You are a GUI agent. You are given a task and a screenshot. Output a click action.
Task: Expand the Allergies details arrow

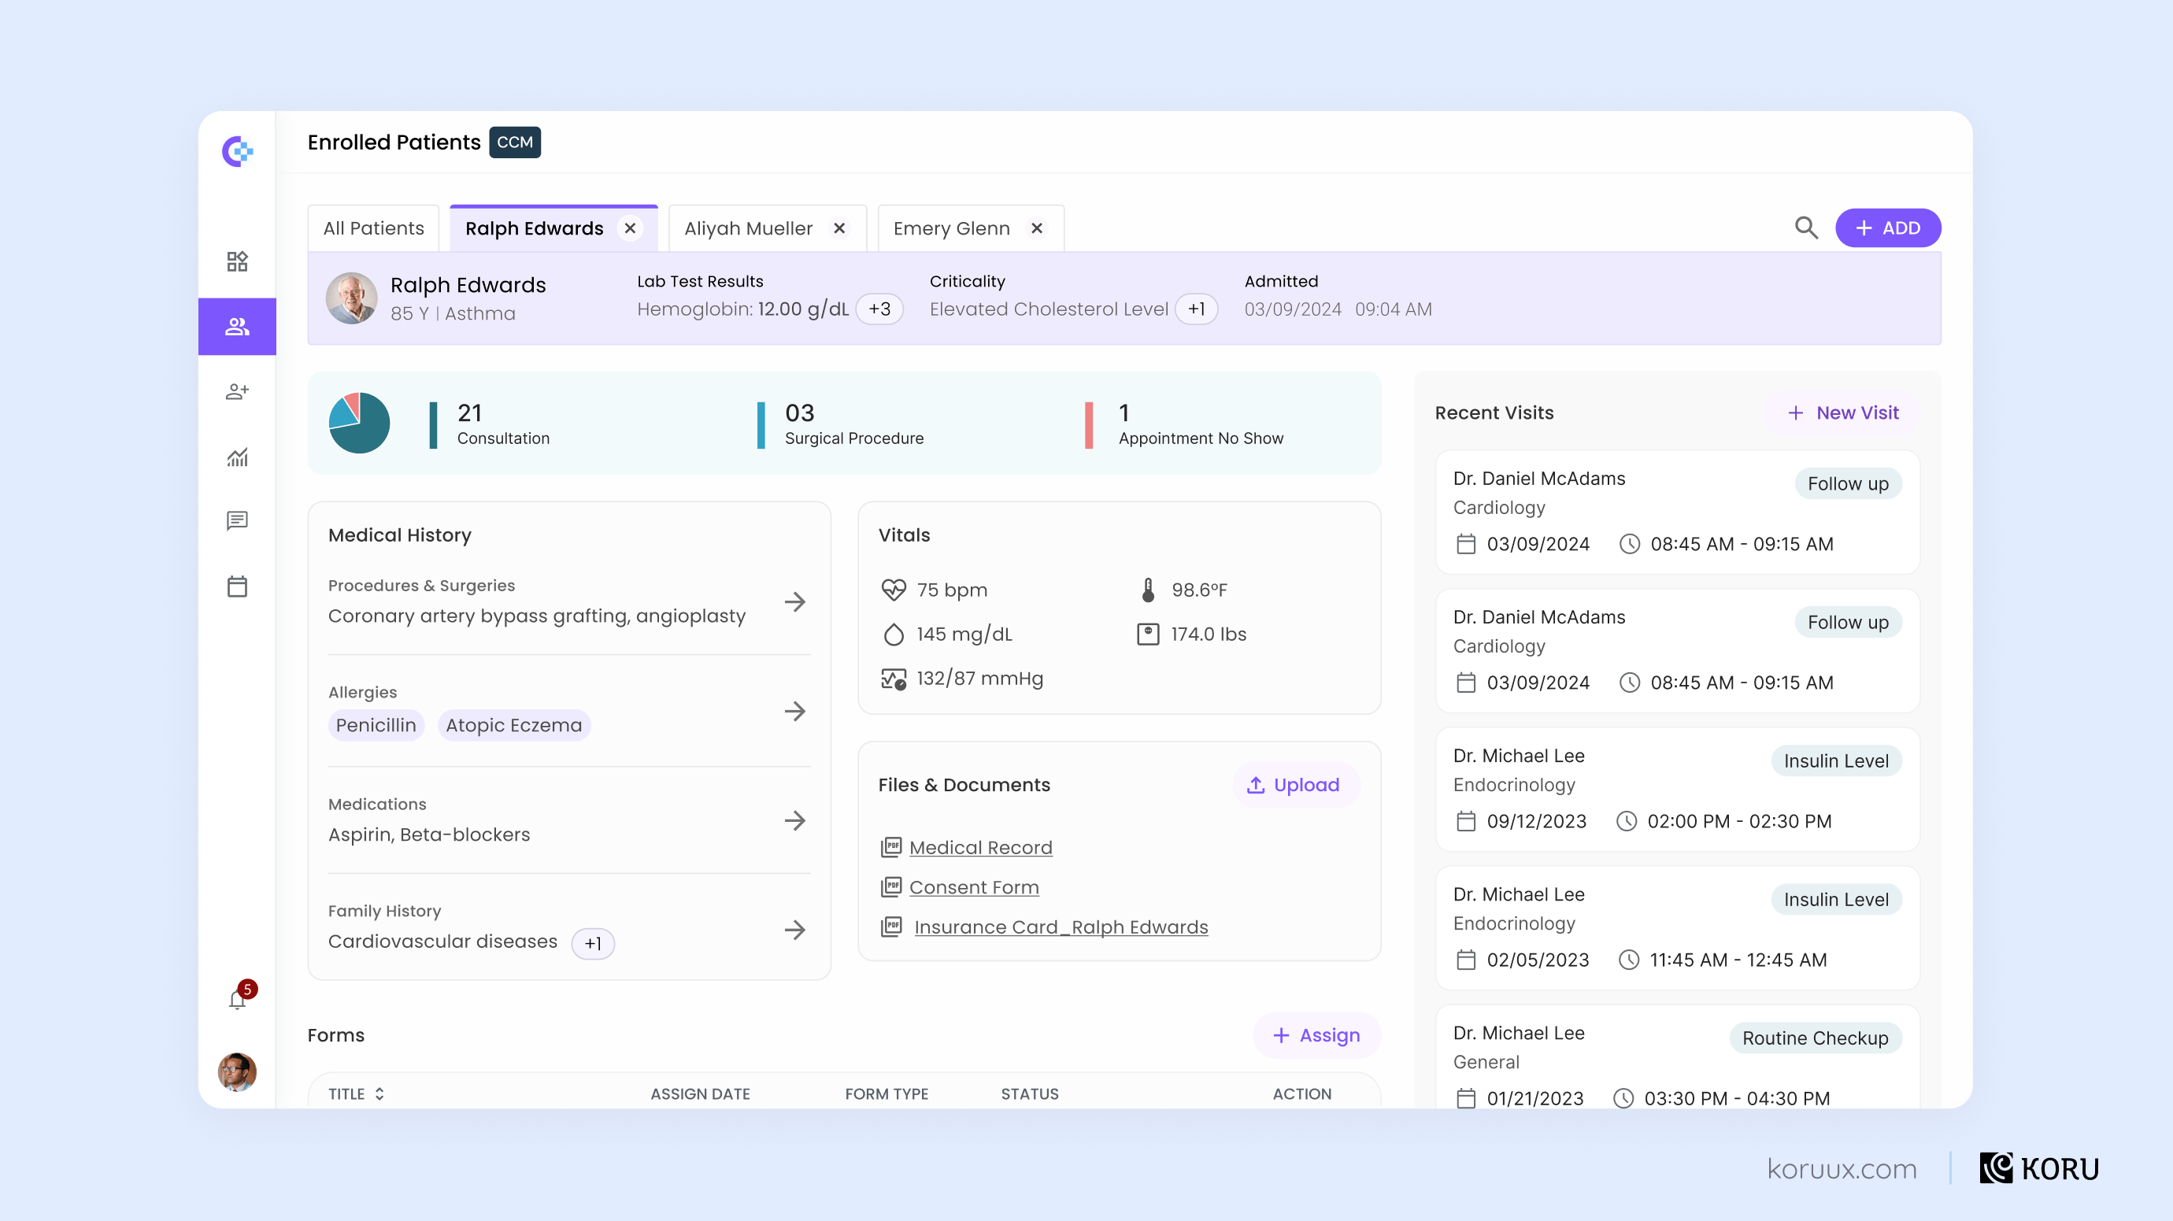point(794,712)
